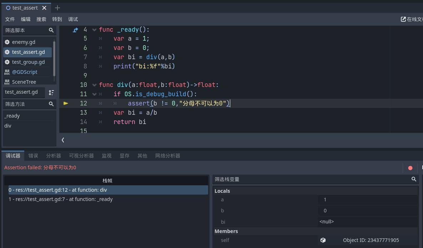Switch to 调试器 tab

(13, 156)
